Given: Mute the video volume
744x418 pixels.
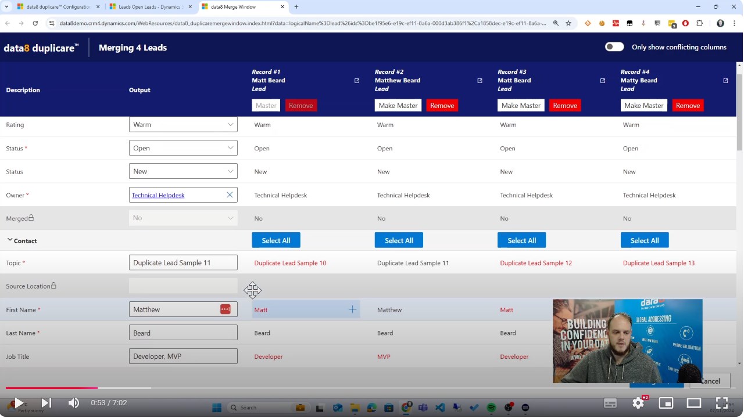Looking at the screenshot, I should [x=73, y=403].
